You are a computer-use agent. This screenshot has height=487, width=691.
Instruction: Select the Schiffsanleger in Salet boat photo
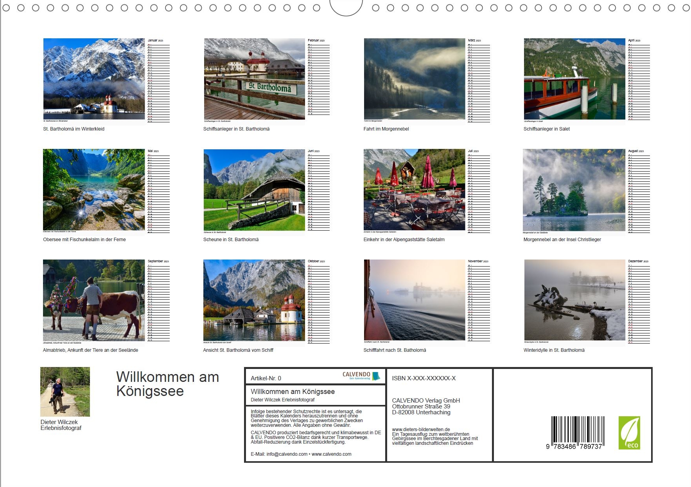click(574, 79)
